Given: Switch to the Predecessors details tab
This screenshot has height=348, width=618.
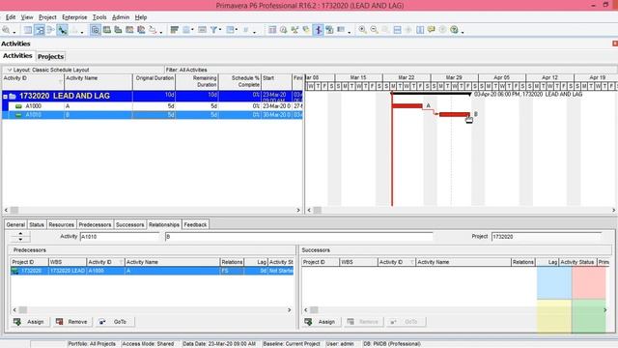Looking at the screenshot, I should [95, 224].
